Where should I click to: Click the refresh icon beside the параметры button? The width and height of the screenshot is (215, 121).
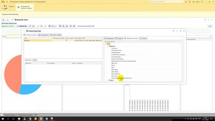30,26
